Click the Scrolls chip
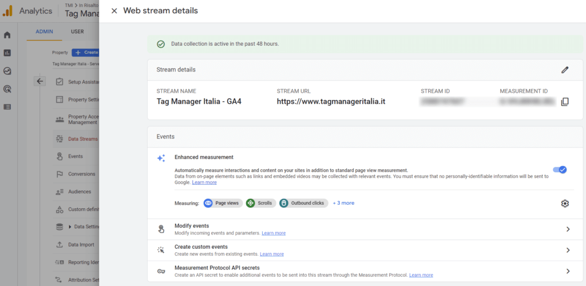The height and width of the screenshot is (286, 586). pos(261,203)
